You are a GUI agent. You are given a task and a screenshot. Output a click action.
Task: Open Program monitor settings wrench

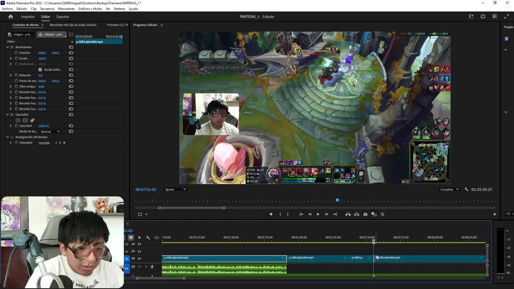[466, 189]
